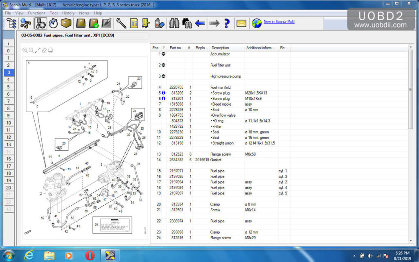Click the volume icon in system tray
The height and width of the screenshot is (262, 419).
(x=370, y=256)
